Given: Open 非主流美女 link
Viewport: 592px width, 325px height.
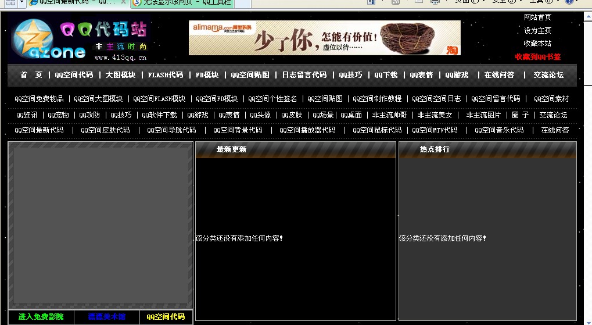Looking at the screenshot, I should 435,115.
